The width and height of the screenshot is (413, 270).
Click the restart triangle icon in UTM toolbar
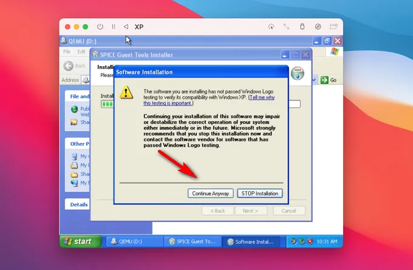pyautogui.click(x=126, y=27)
